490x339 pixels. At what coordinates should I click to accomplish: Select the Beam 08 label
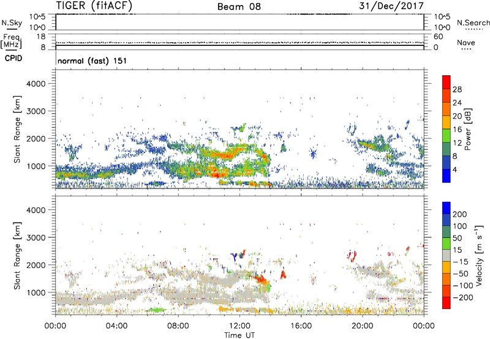[239, 7]
